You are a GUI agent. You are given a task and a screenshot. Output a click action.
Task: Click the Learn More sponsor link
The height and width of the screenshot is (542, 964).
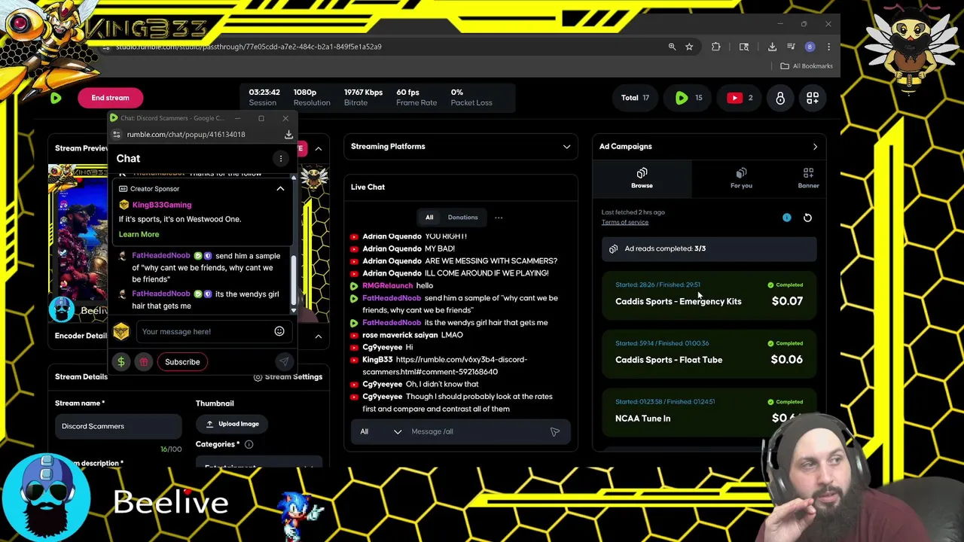click(139, 234)
